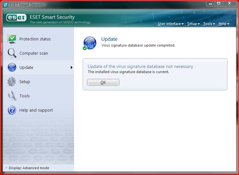Click 'The installed virus signature database is current.'
This screenshot has height=175, width=239.
[x=128, y=72]
